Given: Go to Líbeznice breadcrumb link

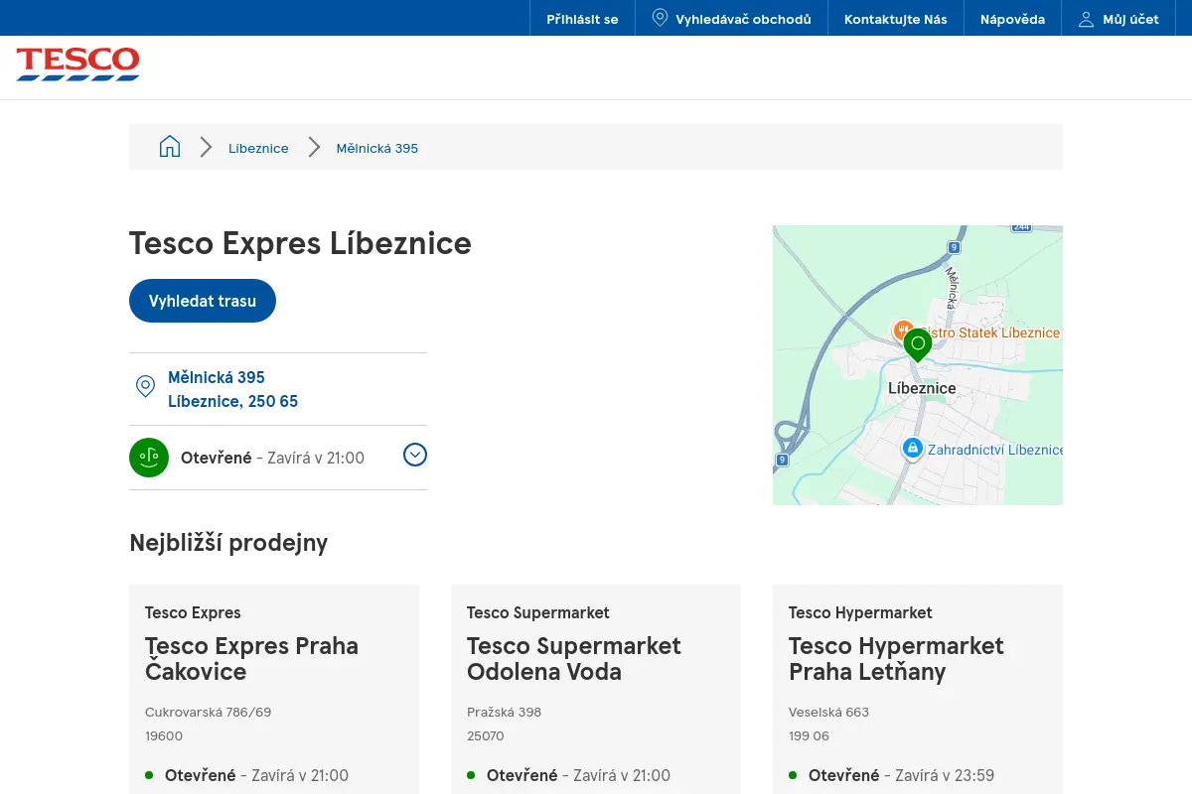Looking at the screenshot, I should pyautogui.click(x=258, y=148).
